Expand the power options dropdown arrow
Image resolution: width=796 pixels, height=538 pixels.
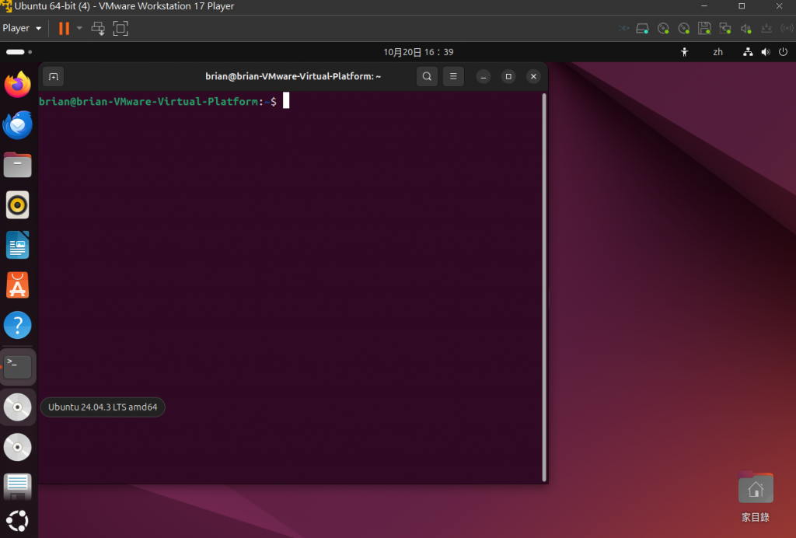point(79,29)
